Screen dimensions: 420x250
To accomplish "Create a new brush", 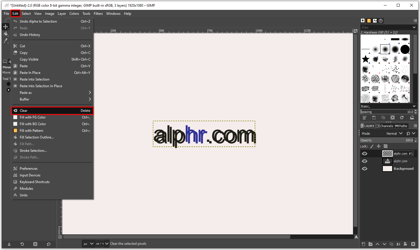I will [374, 118].
